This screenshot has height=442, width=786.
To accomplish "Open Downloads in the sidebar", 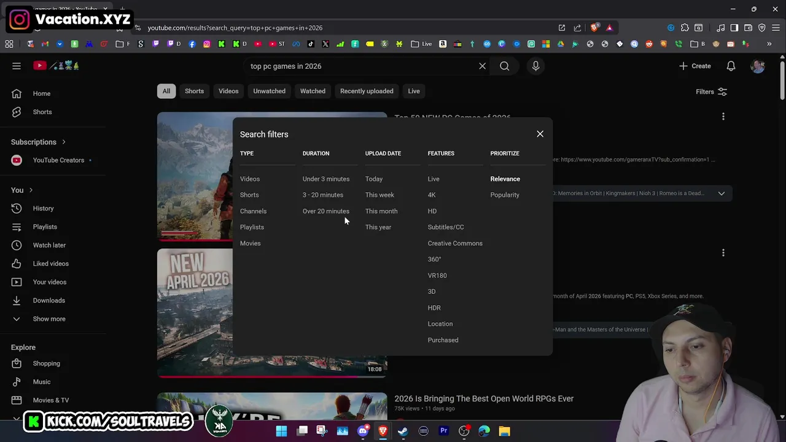I will click(49, 300).
